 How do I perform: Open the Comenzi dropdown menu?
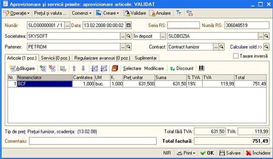82,13
